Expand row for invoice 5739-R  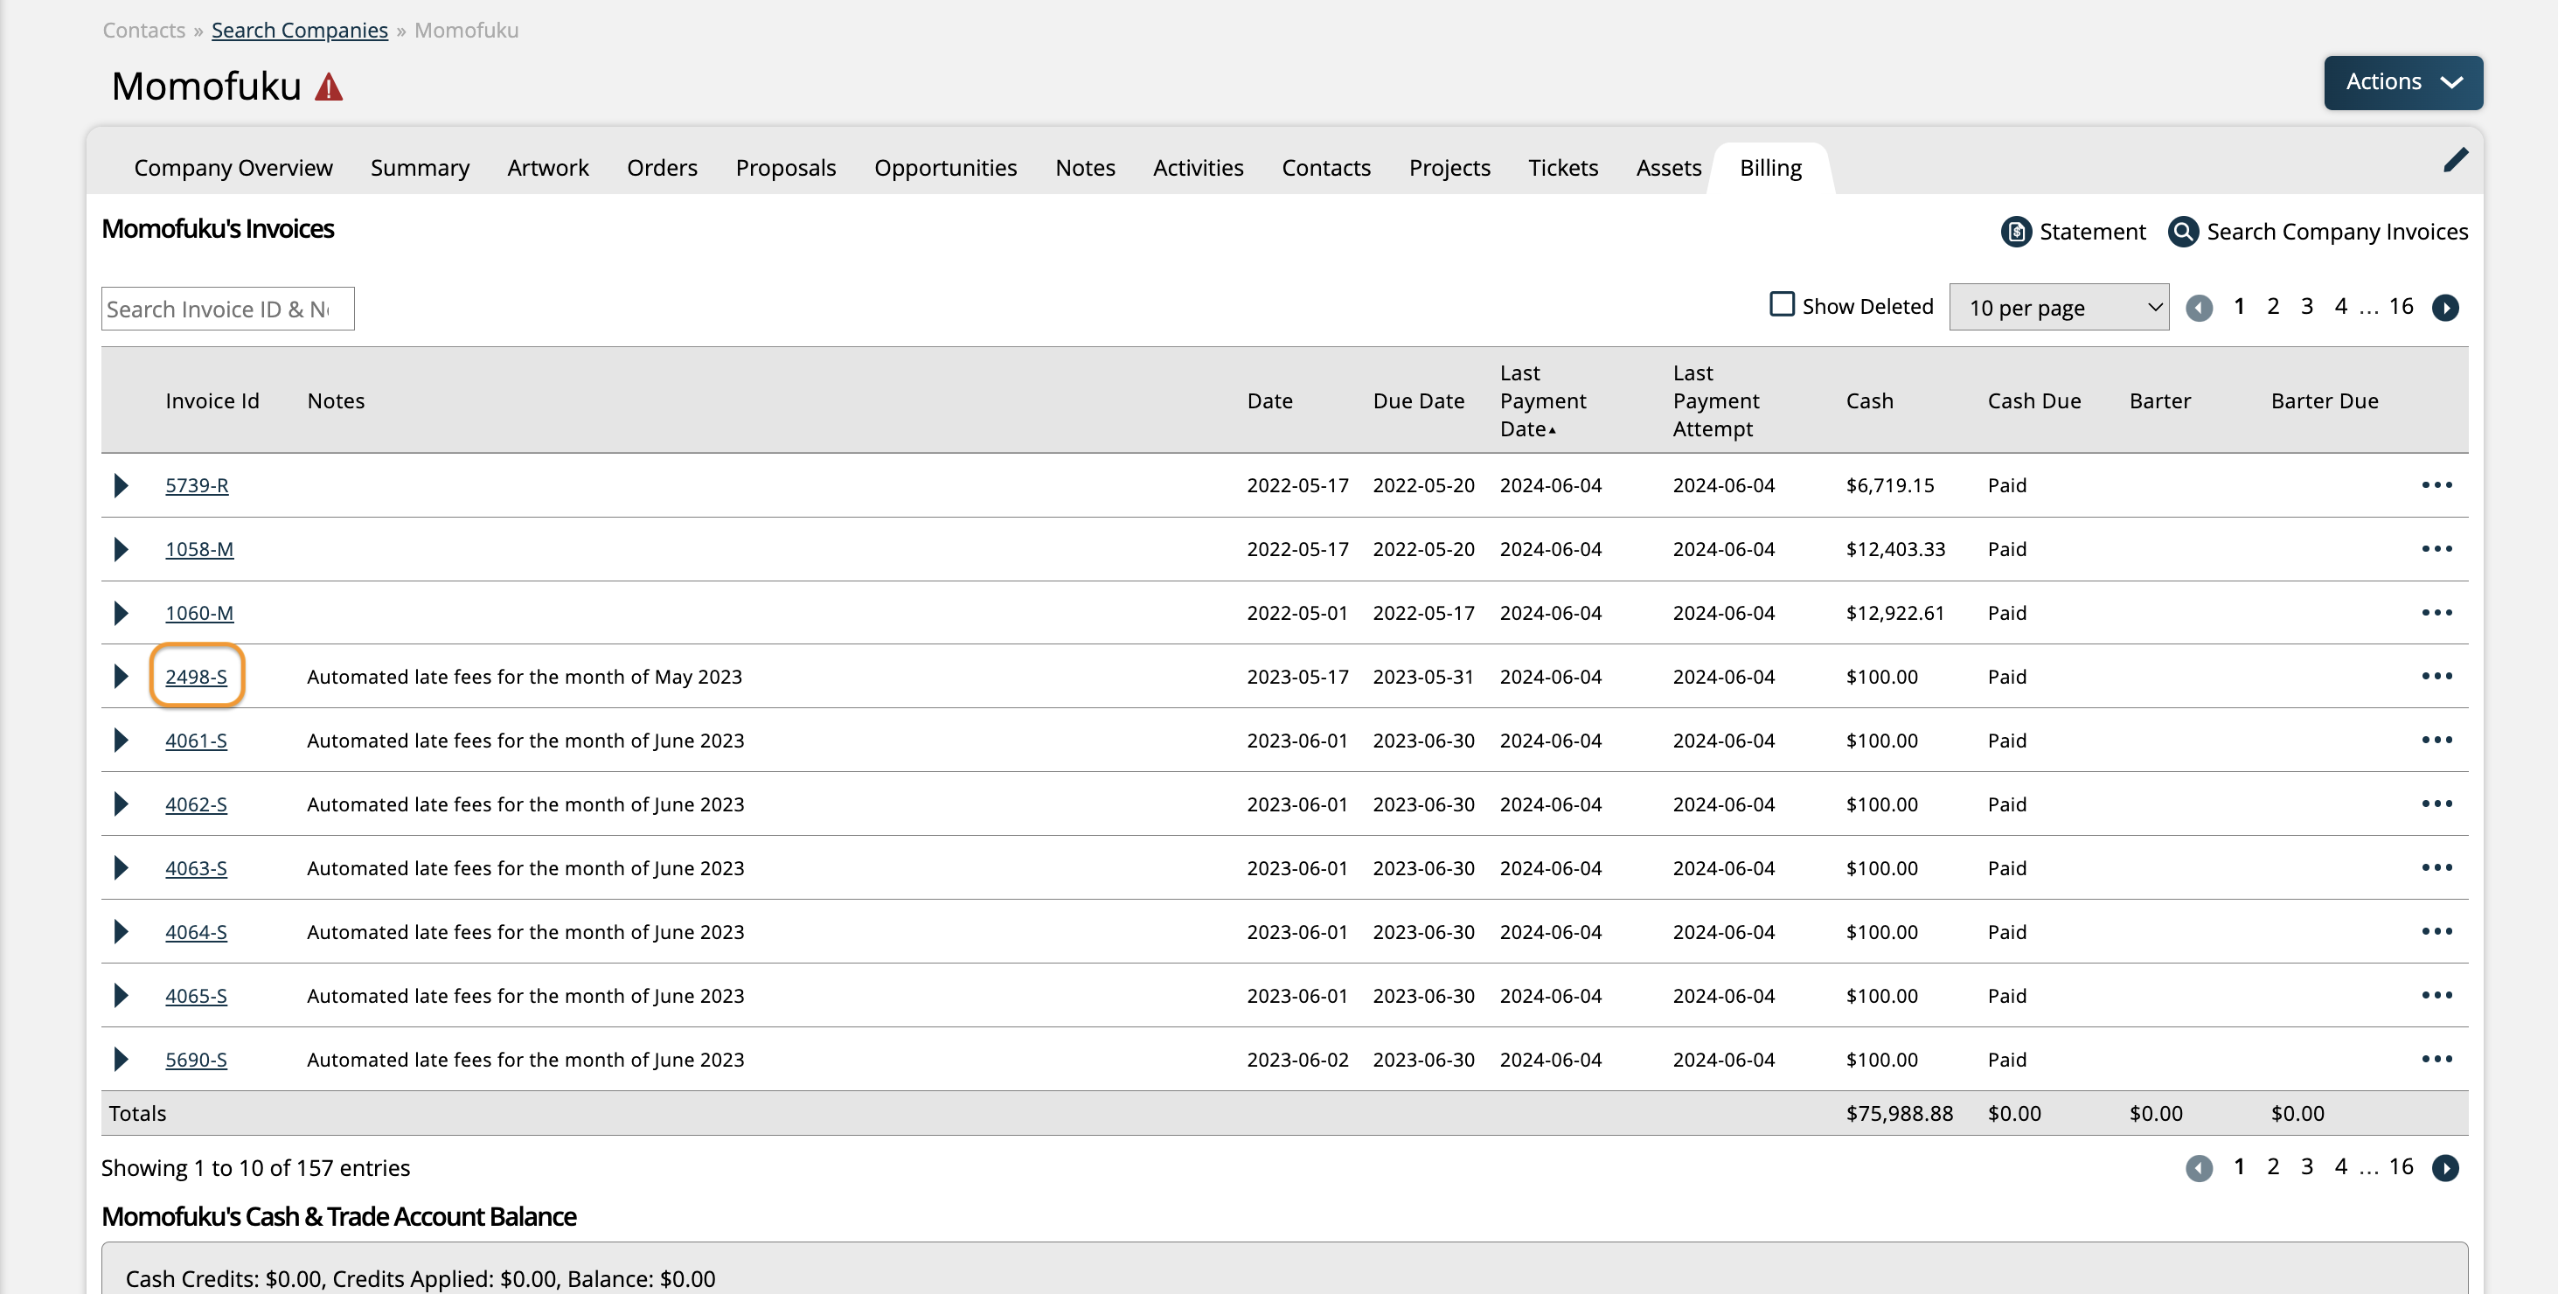(122, 485)
